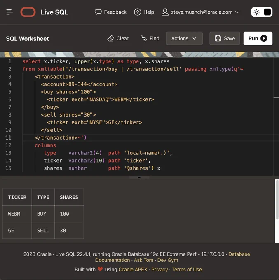Click the play icon in Run
This screenshot has height=280, width=279.
click(264, 38)
